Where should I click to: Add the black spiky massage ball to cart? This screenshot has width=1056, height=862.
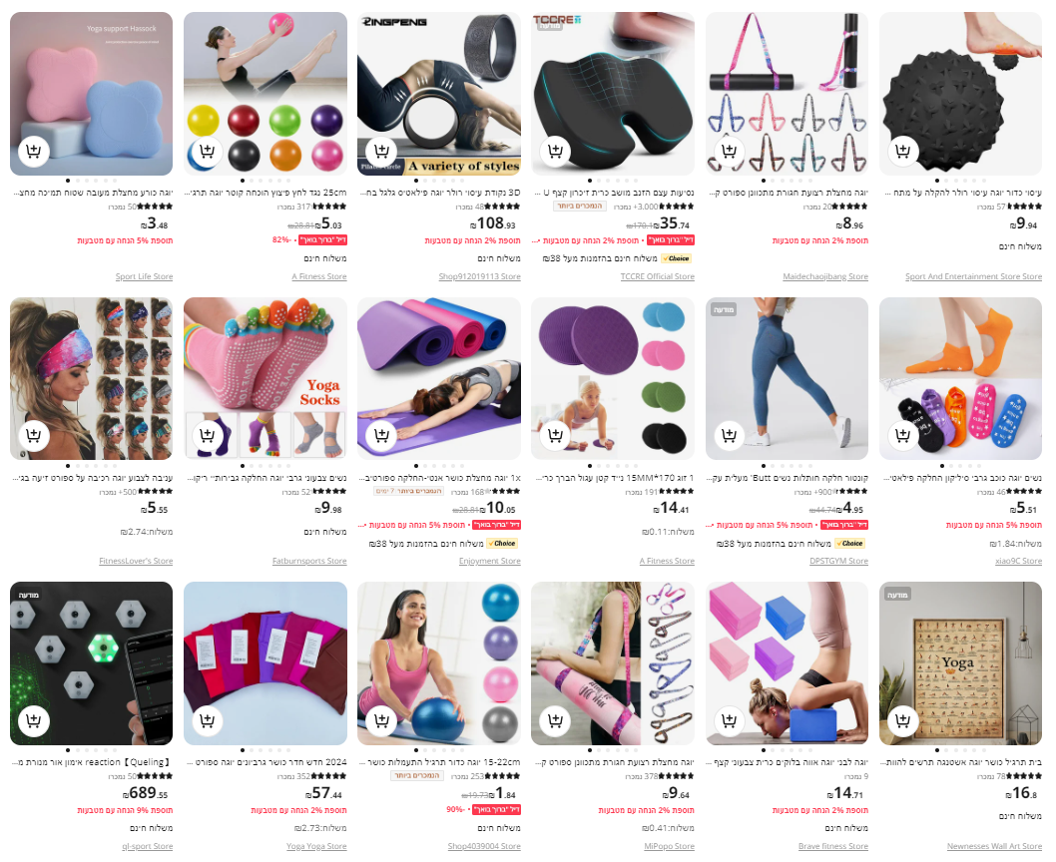pyautogui.click(x=902, y=151)
